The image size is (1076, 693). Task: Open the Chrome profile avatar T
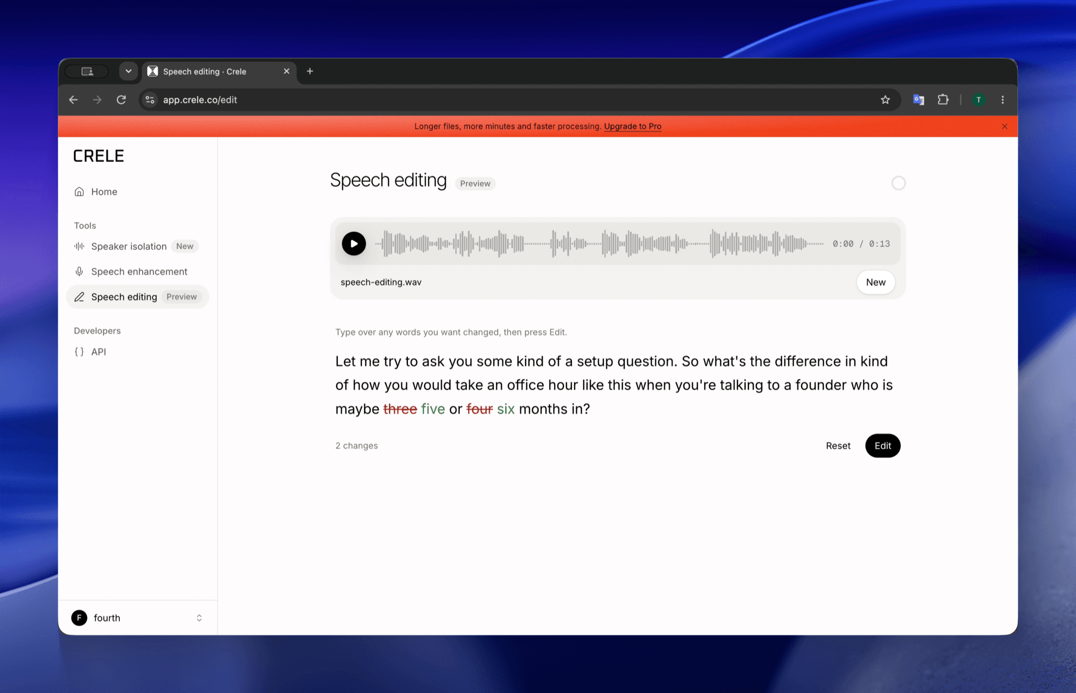[979, 99]
